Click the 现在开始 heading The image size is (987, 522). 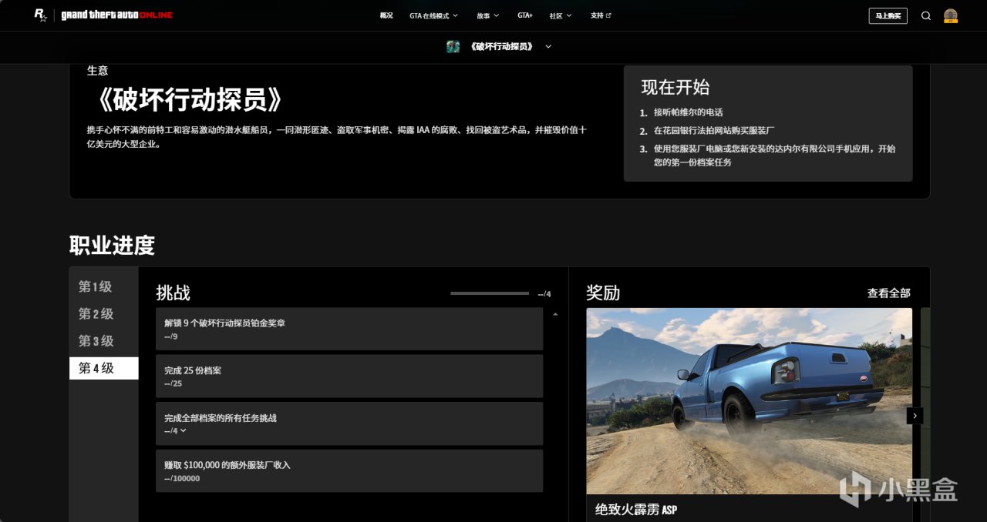click(x=675, y=87)
